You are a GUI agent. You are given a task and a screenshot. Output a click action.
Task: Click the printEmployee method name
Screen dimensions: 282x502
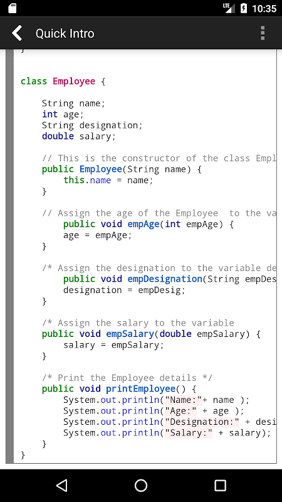pos(140,388)
